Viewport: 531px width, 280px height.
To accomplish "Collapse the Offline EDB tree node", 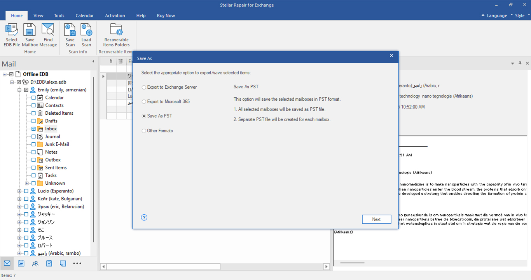I will point(4,74).
